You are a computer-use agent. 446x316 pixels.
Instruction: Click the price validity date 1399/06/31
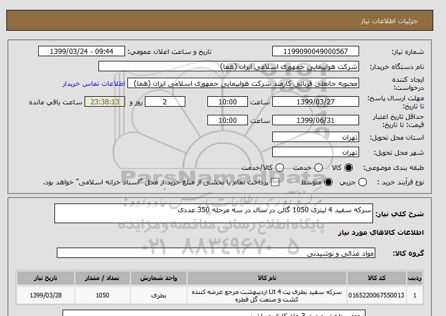click(316, 121)
